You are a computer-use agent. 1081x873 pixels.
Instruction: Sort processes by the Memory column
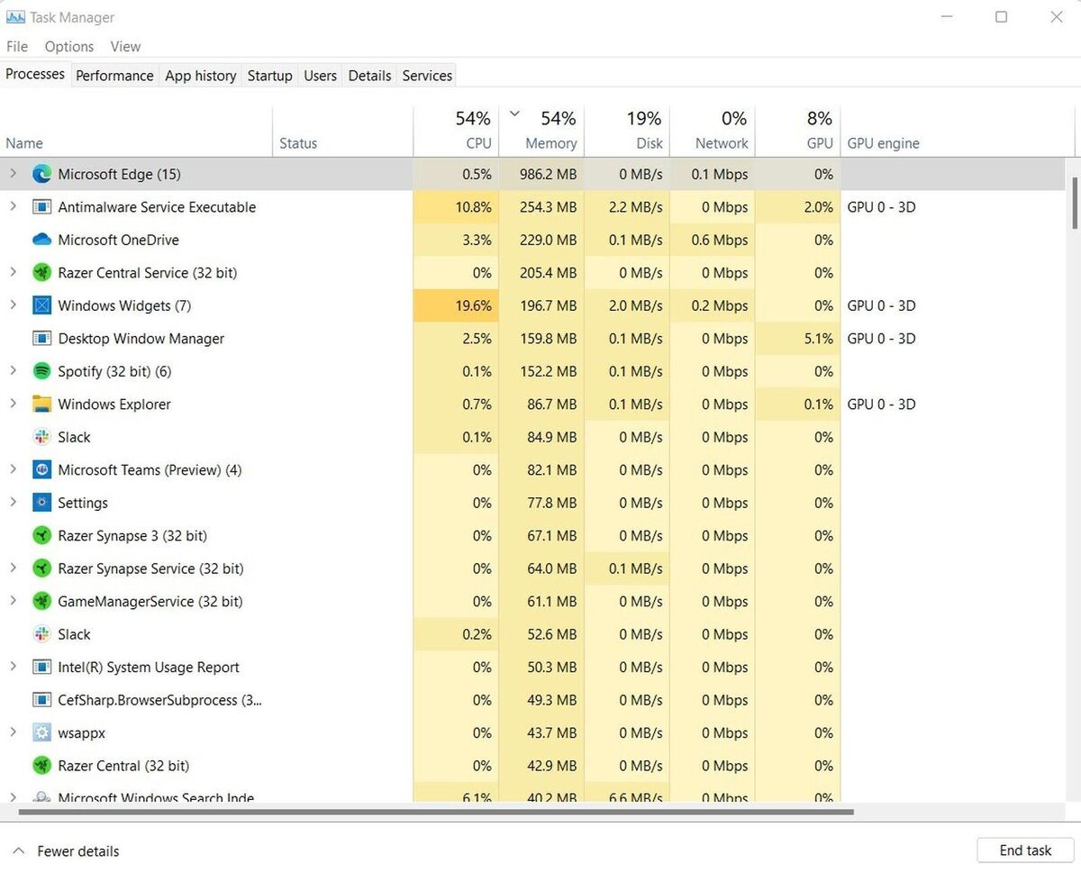[541, 131]
